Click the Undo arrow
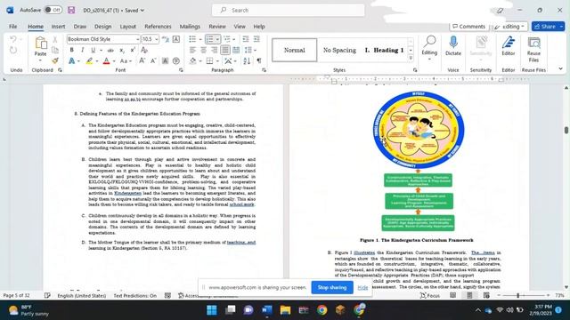 click(x=13, y=39)
